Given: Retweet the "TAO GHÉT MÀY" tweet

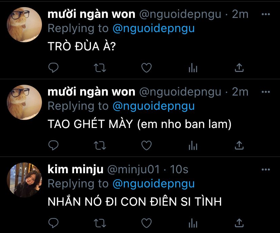Looking at the screenshot, I should [100, 146].
